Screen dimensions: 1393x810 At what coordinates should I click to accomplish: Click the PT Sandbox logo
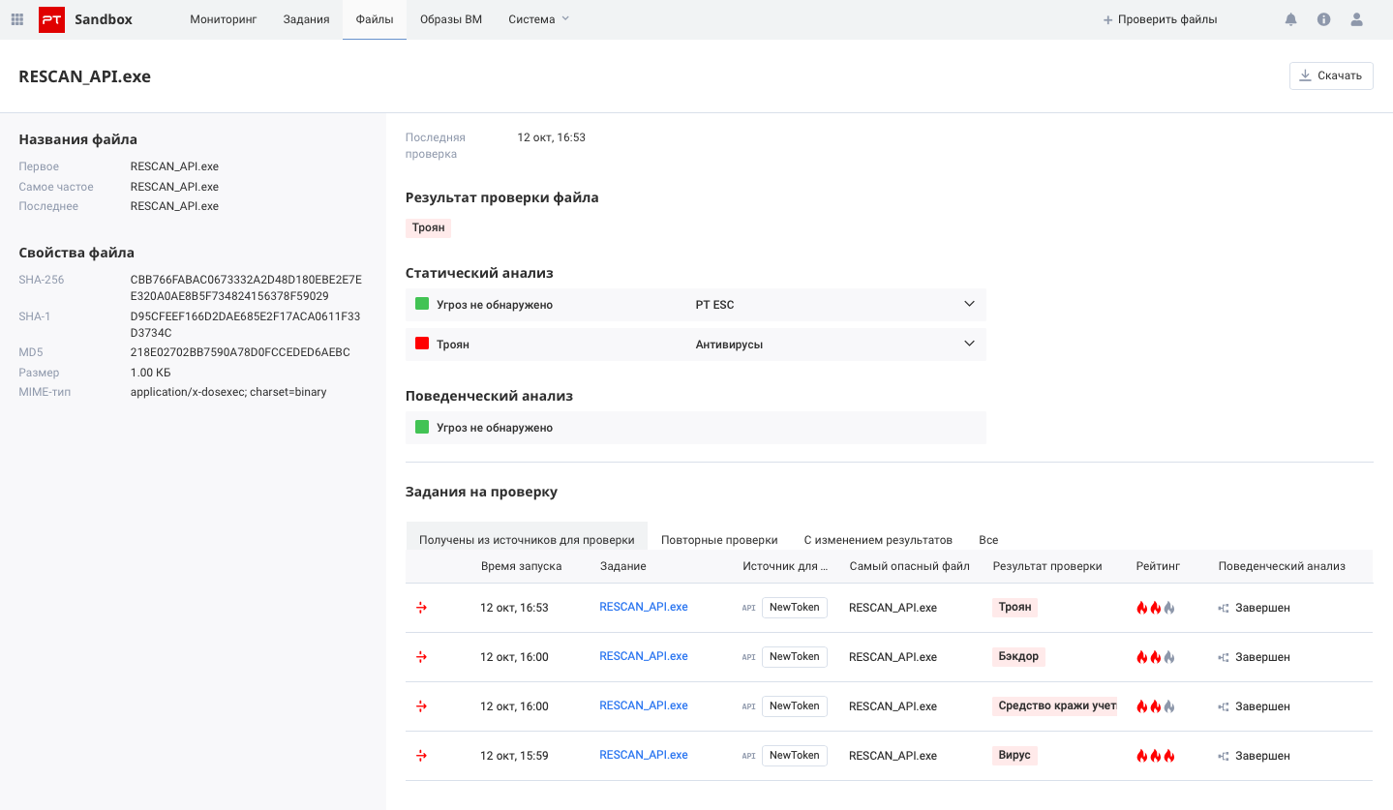[x=51, y=19]
